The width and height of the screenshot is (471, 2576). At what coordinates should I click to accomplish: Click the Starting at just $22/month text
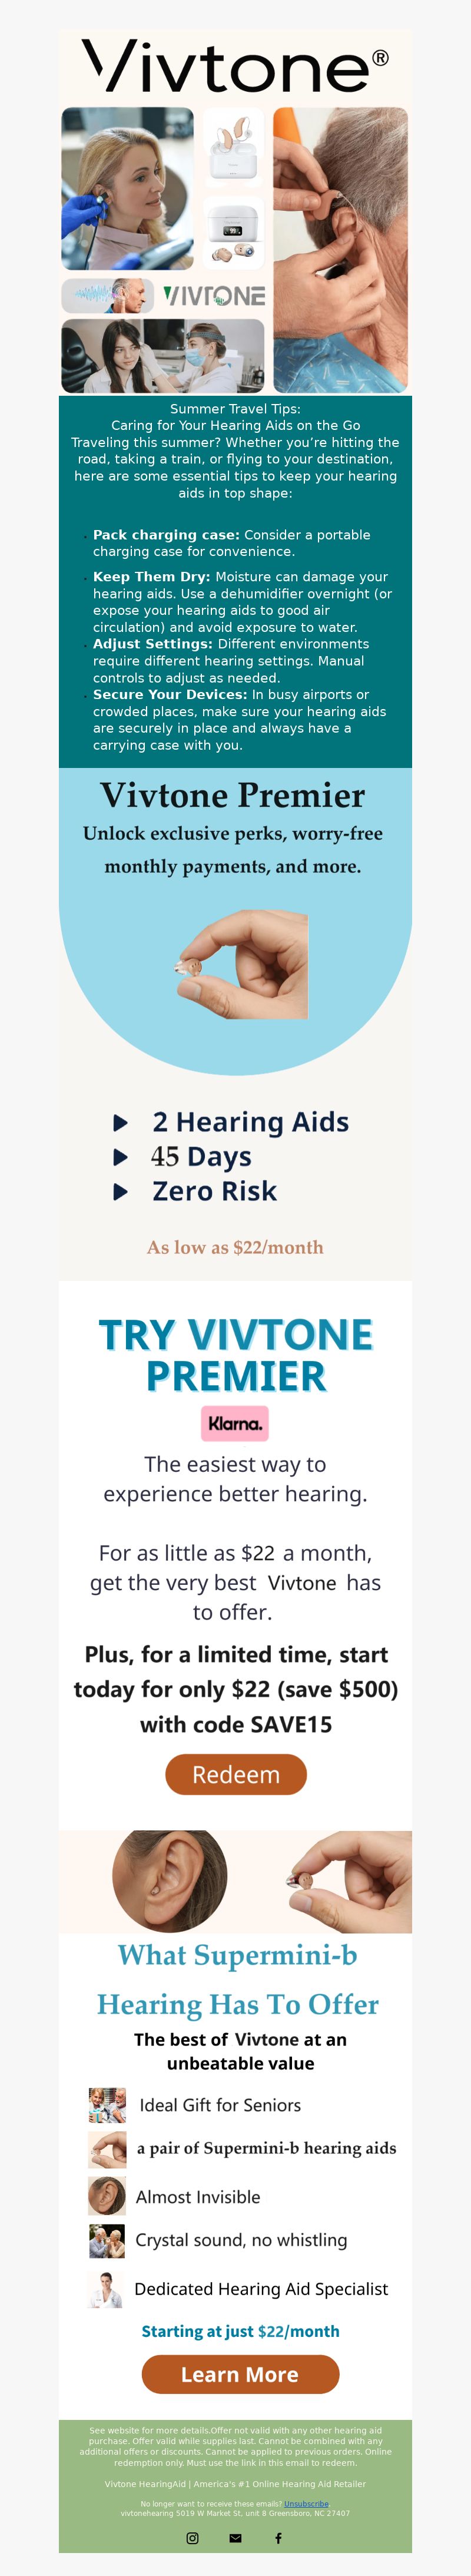(240, 2331)
